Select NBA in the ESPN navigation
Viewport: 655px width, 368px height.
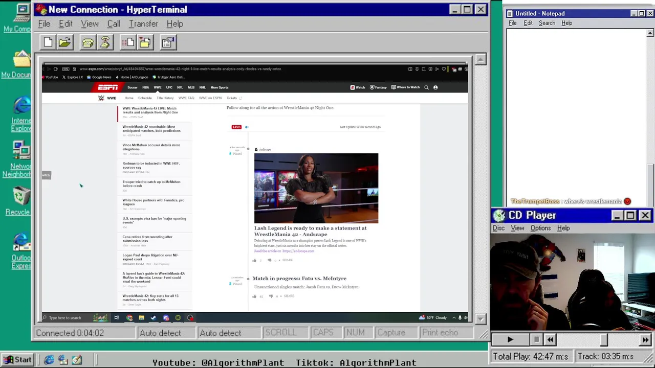click(146, 87)
